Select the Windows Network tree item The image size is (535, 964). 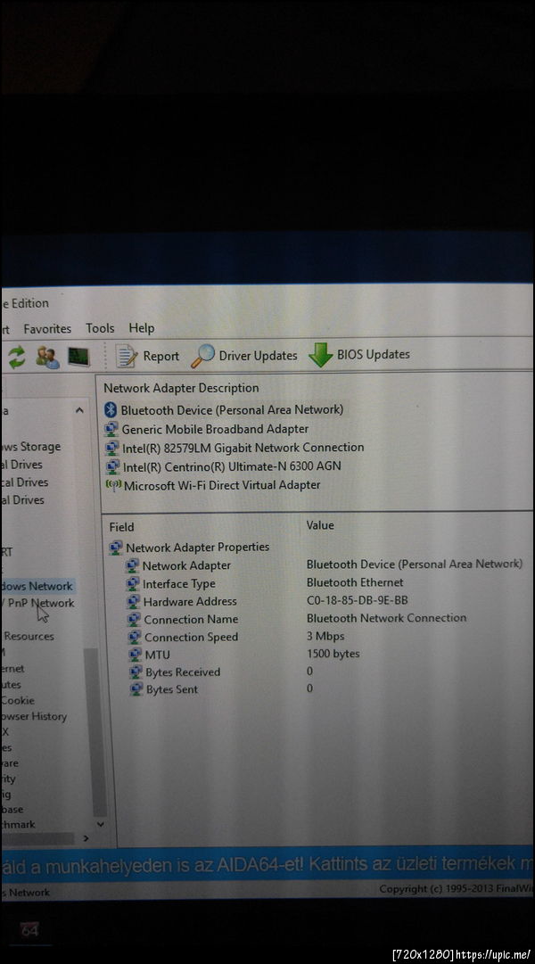(37, 586)
